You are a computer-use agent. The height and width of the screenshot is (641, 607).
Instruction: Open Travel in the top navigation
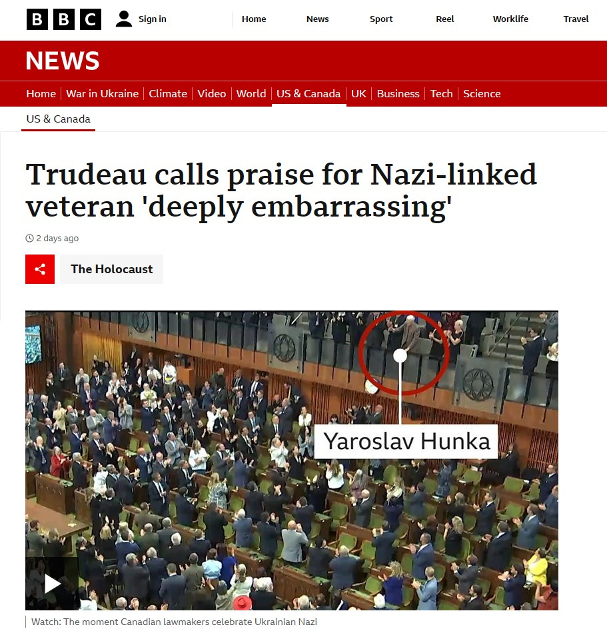(576, 19)
